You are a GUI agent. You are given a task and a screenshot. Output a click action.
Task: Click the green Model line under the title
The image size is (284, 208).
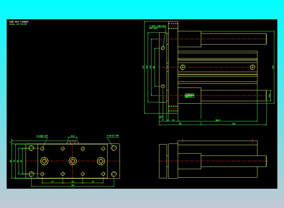pos(18,24)
